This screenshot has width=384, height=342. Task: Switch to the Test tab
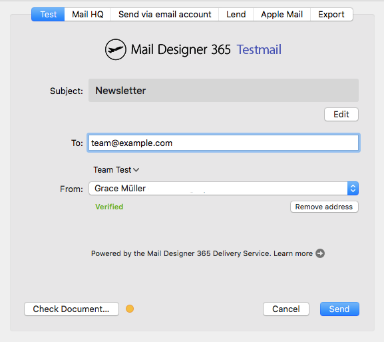[x=48, y=15]
